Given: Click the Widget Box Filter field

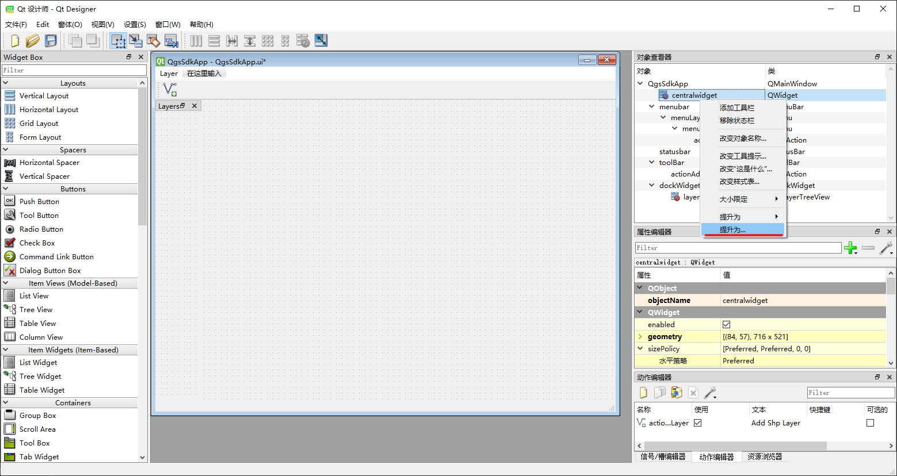Looking at the screenshot, I should [x=74, y=70].
